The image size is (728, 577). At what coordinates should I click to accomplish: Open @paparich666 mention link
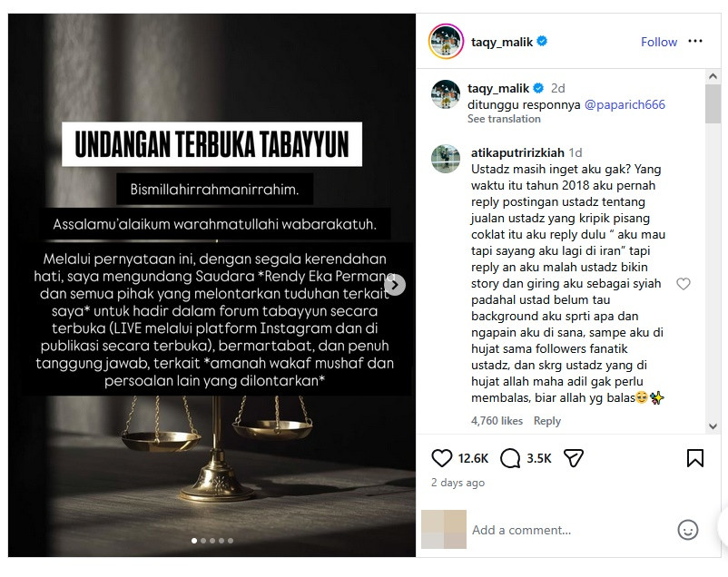coord(625,104)
